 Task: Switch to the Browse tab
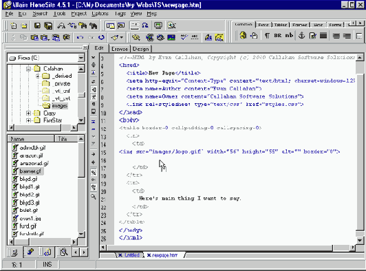click(120, 49)
